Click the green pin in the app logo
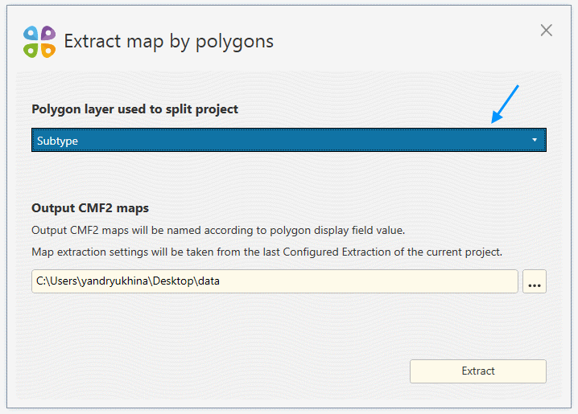This screenshot has height=414, width=578. [x=31, y=49]
